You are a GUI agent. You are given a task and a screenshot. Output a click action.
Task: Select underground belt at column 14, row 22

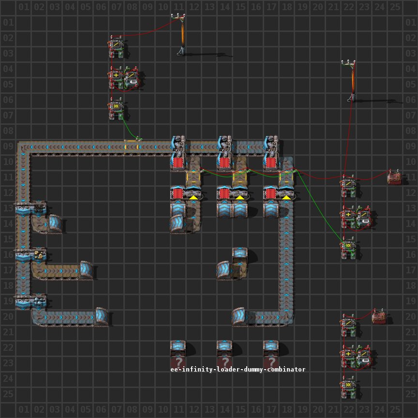click(x=224, y=348)
